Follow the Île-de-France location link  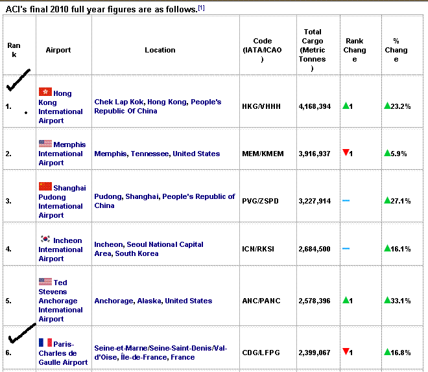[x=143, y=357]
